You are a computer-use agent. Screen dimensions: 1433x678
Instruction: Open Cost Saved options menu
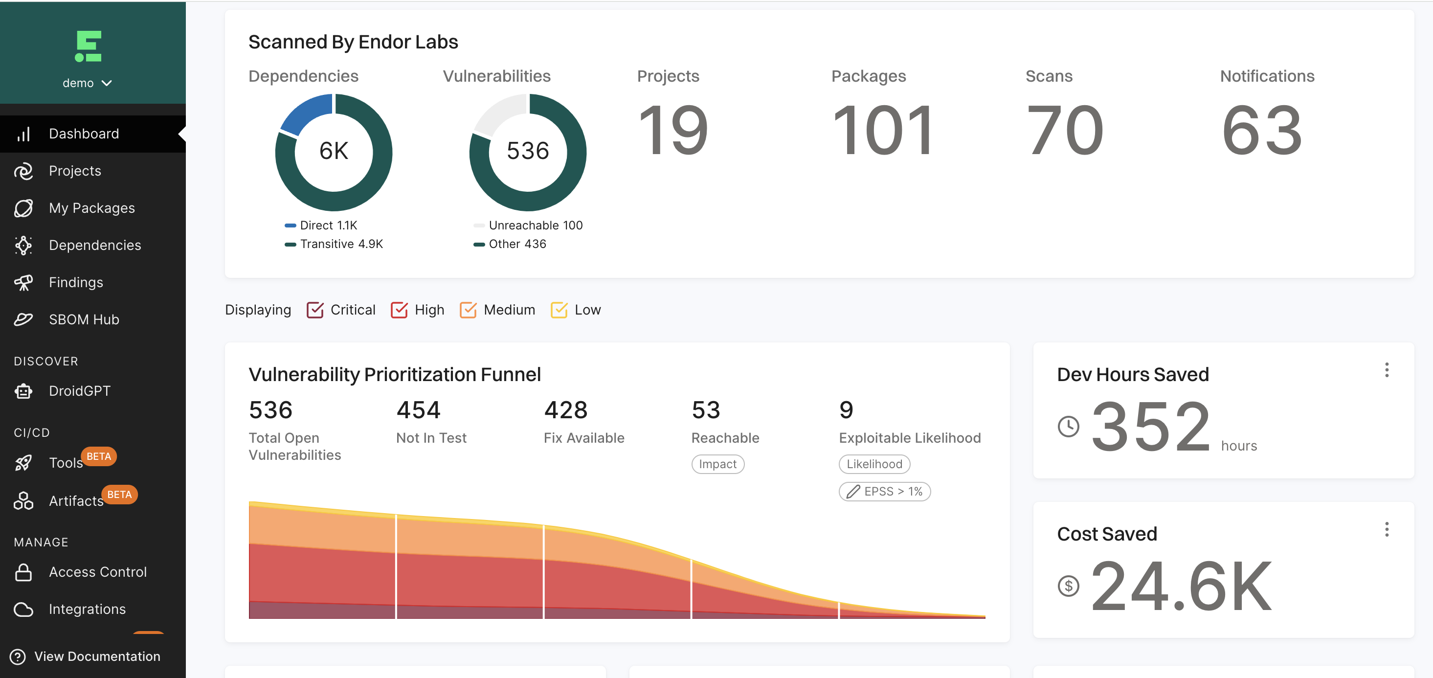point(1387,529)
